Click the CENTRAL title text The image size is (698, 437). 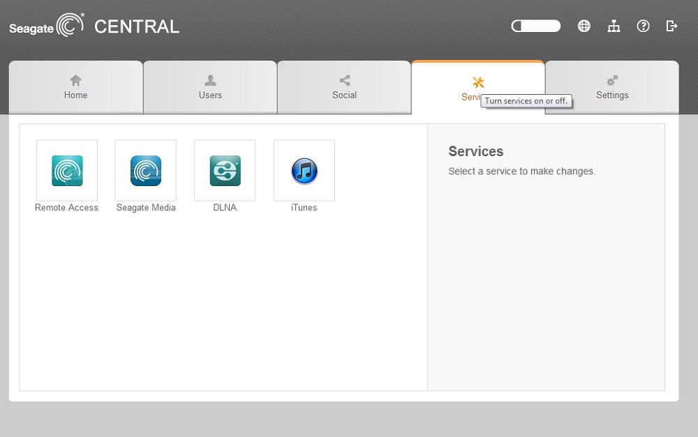(x=137, y=26)
